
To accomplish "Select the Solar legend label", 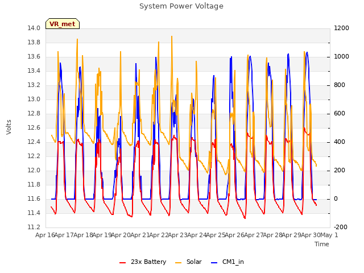I will coord(194,262).
